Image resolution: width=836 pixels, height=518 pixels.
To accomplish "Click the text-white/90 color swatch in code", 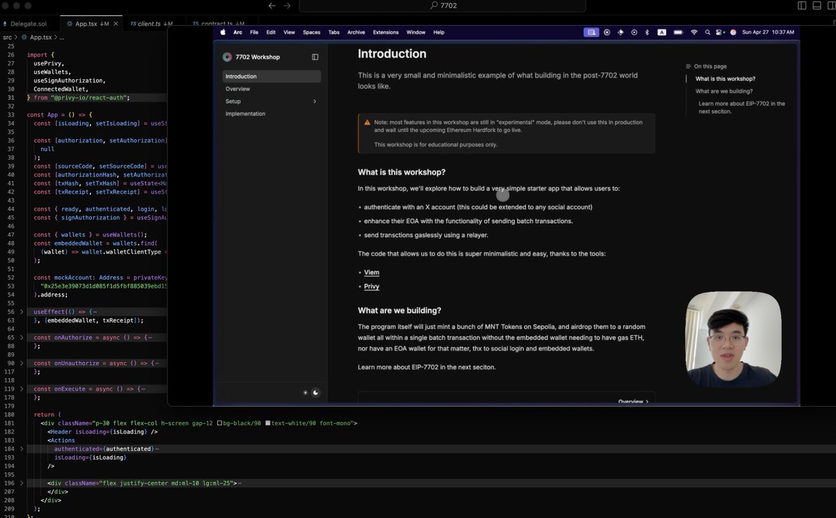I will coord(268,423).
